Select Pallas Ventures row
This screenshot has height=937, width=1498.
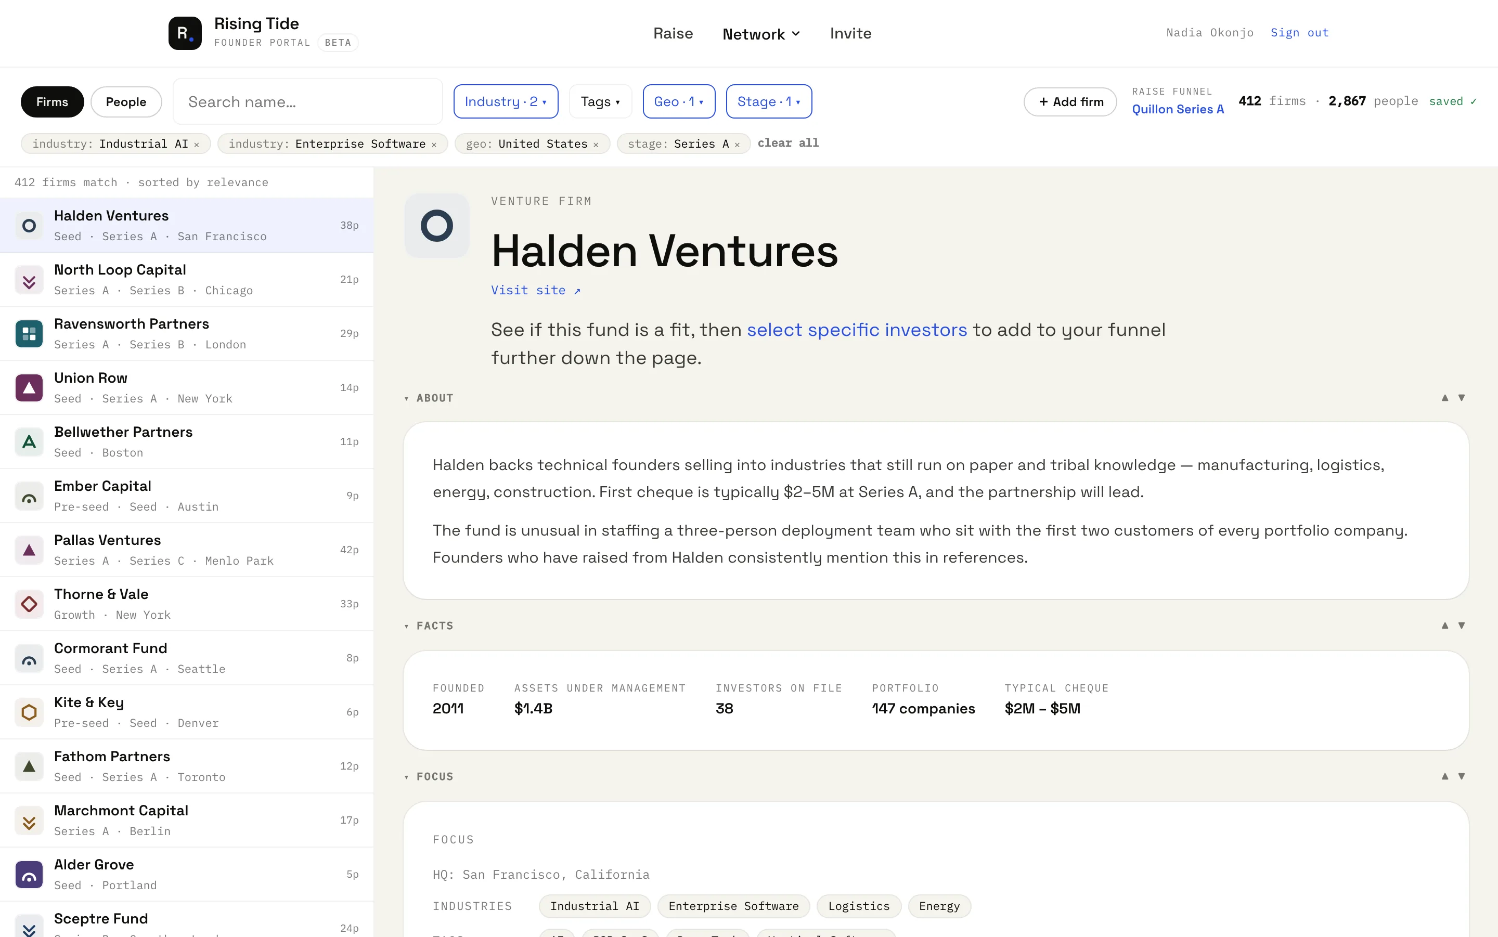pyautogui.click(x=187, y=550)
